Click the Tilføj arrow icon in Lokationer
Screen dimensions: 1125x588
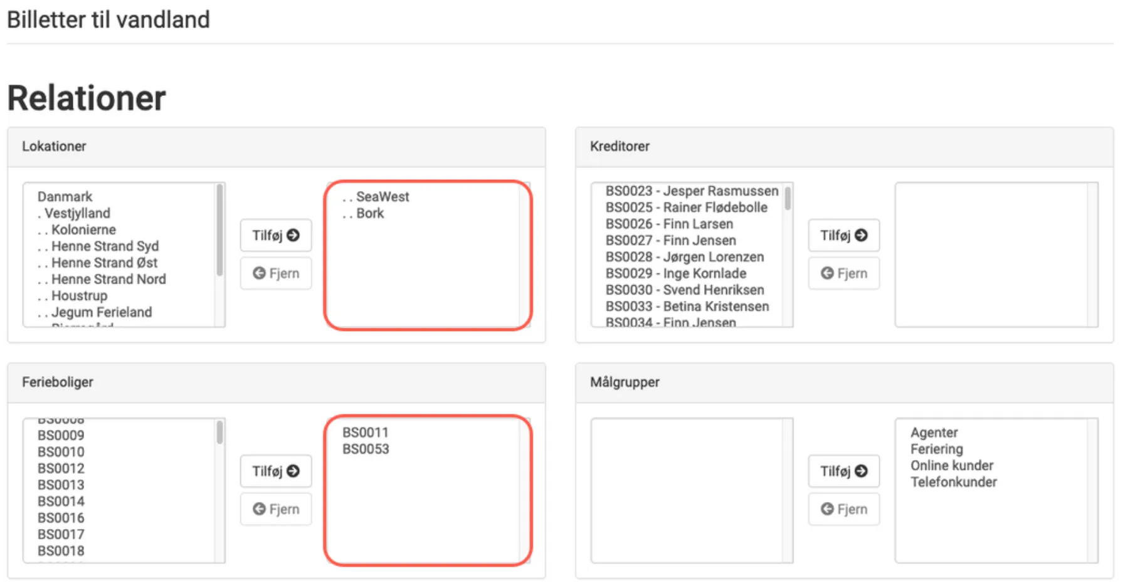[x=293, y=235]
